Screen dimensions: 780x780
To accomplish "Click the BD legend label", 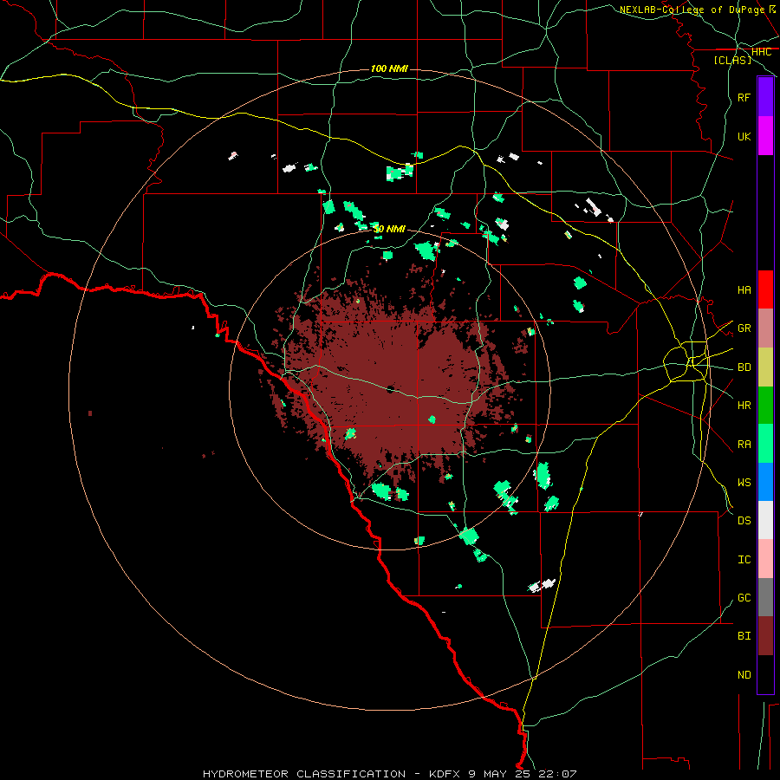I will point(744,367).
